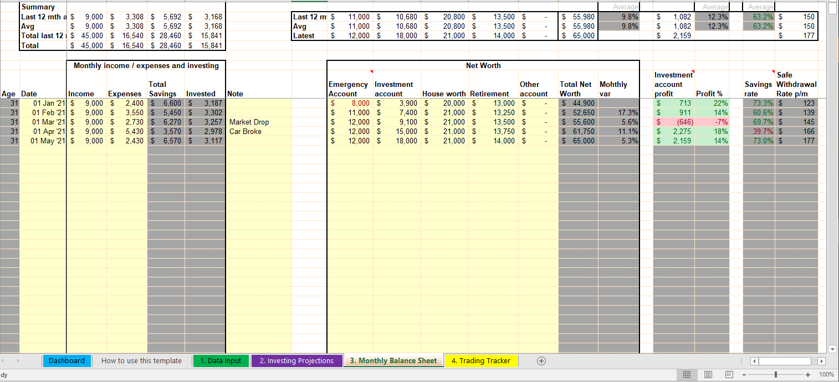Adjust the zoom slider handle
The width and height of the screenshot is (839, 382).
[776, 375]
